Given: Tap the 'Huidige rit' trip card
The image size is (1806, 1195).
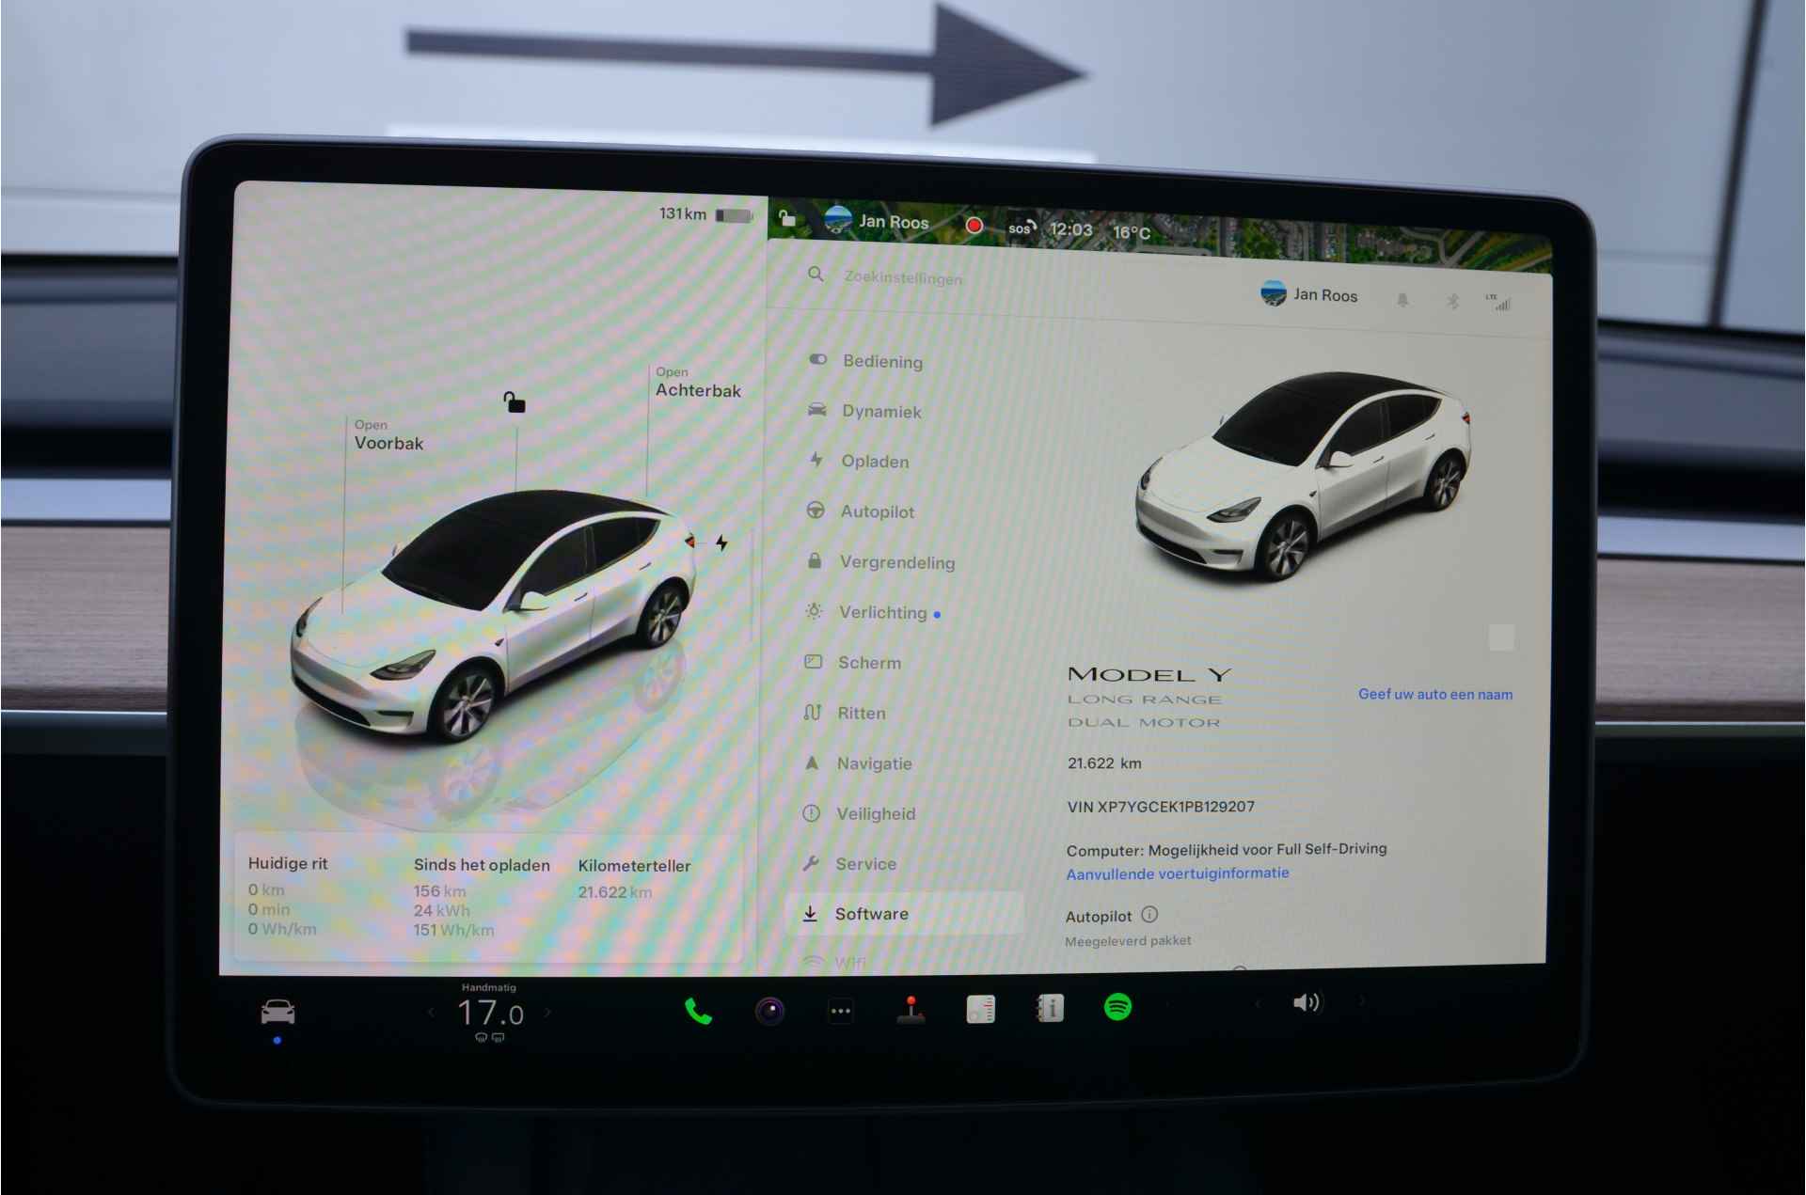Looking at the screenshot, I should (x=288, y=895).
